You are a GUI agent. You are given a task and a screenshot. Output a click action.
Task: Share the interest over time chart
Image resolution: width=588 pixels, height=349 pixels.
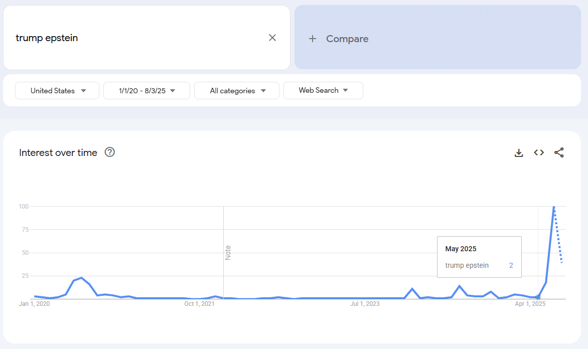(559, 153)
